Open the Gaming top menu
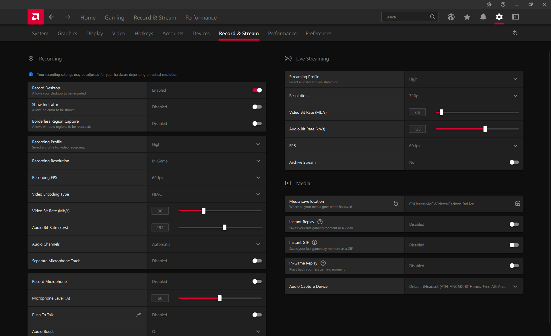The image size is (551, 336). (114, 18)
